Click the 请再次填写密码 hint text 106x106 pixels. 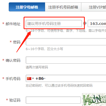click(x=37, y=67)
